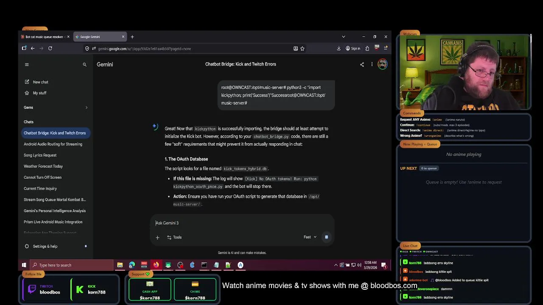This screenshot has height=305, width=543.
Task: Share the Chatbot Bridge conversation
Action: click(362, 64)
